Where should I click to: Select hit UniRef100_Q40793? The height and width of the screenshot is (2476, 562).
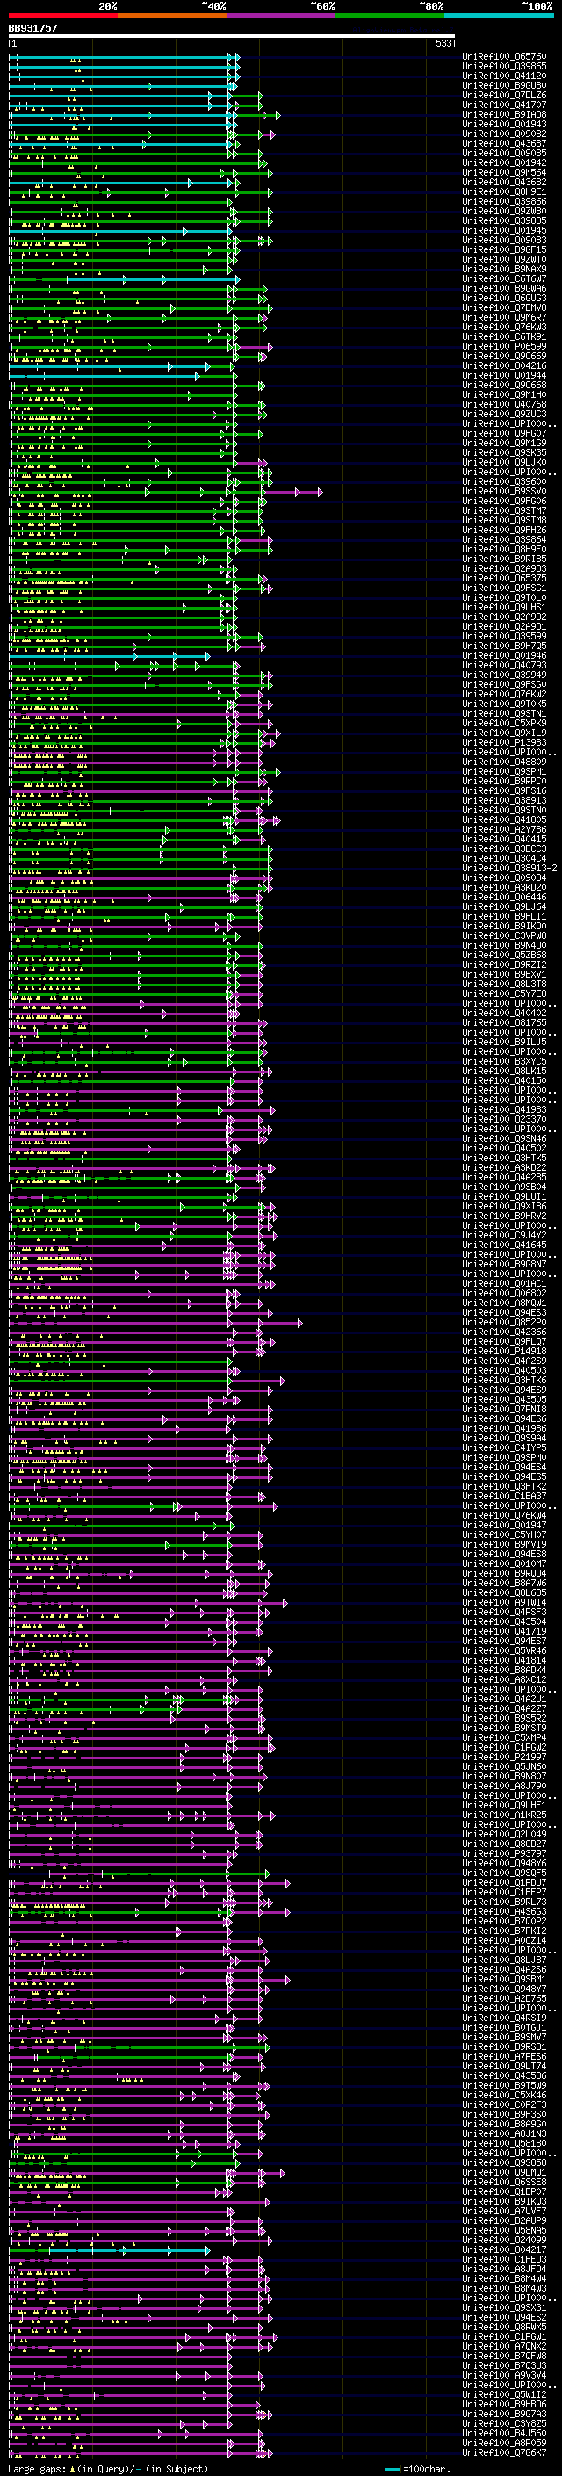click(504, 665)
